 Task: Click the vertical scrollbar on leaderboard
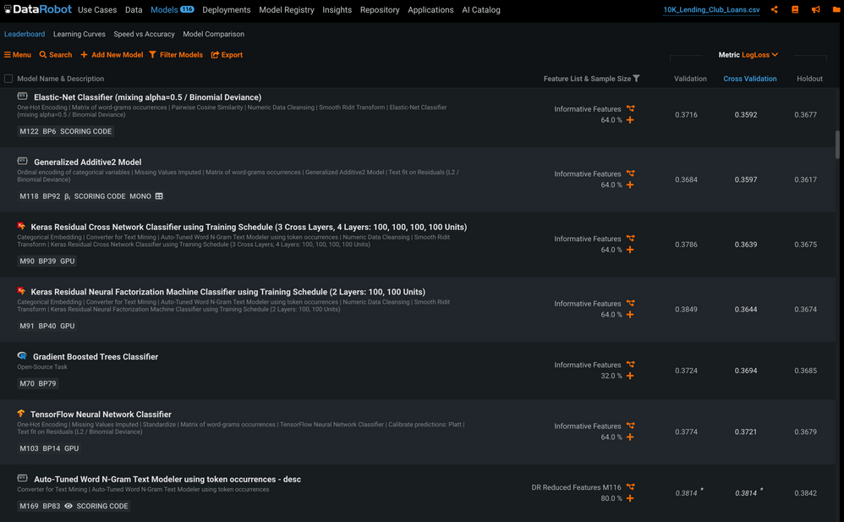coord(837,144)
